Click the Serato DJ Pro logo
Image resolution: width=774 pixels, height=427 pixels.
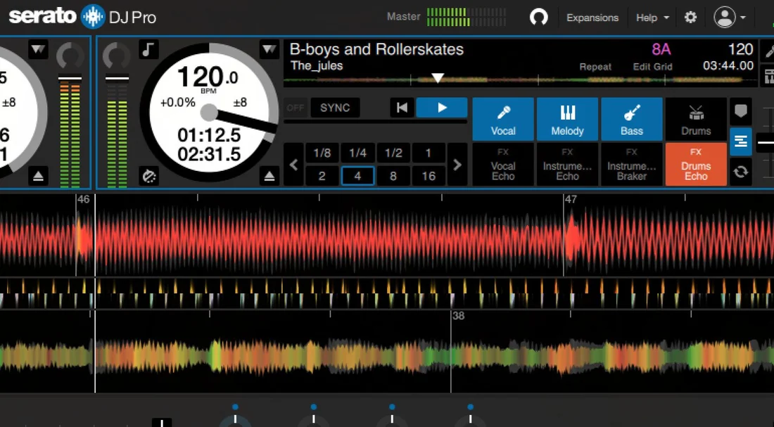point(82,17)
